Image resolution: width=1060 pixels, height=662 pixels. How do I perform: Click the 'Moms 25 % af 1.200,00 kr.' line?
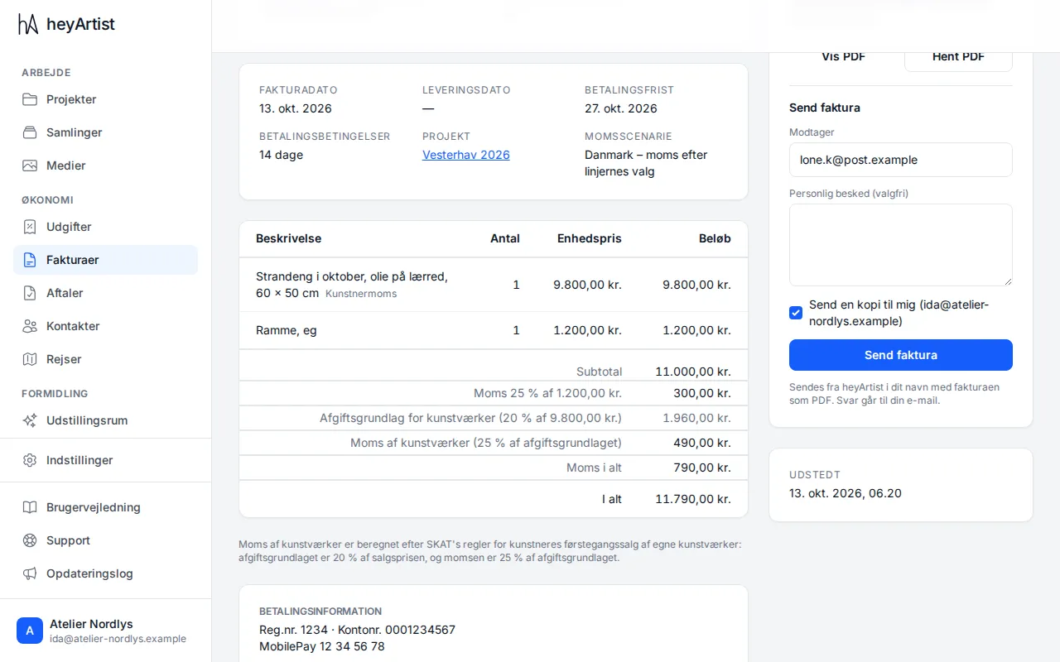[494, 393]
